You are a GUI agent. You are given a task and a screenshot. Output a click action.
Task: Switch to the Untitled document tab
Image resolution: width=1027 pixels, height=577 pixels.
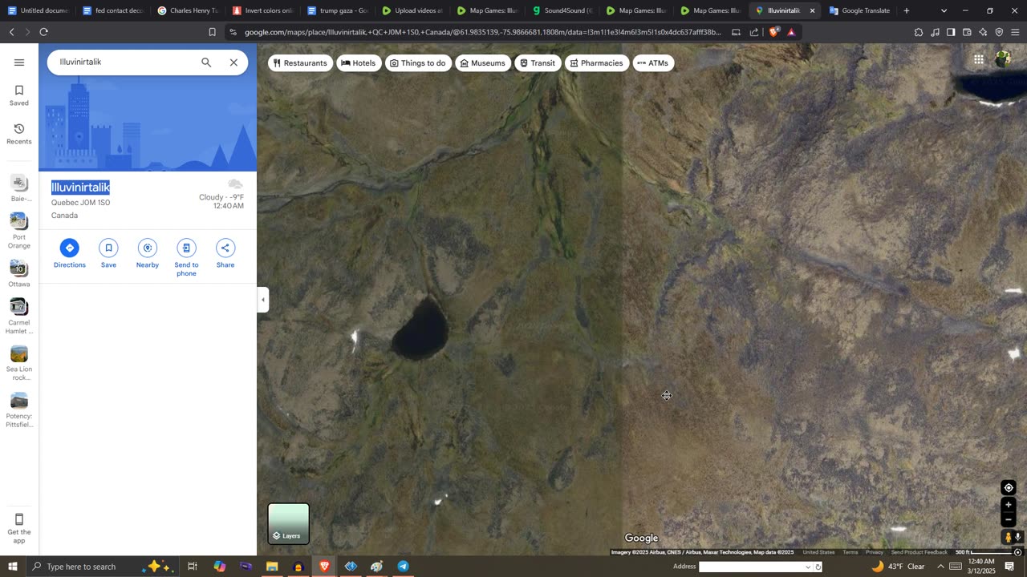coord(38,10)
